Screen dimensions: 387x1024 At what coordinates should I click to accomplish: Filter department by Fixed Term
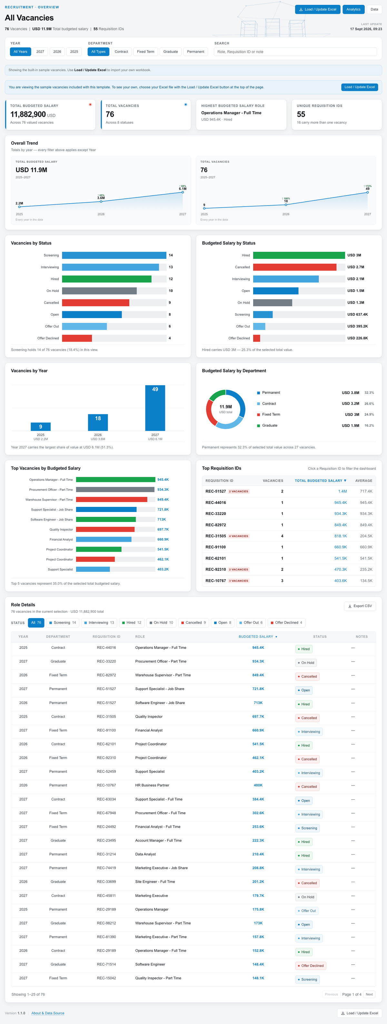point(145,52)
